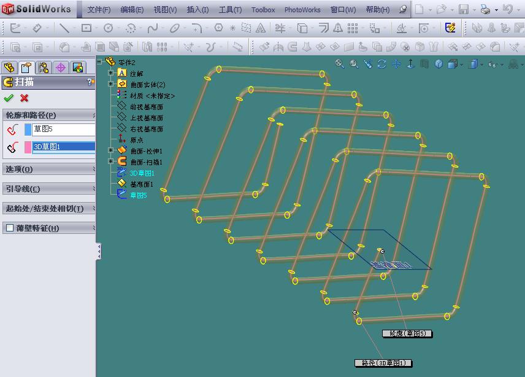Select 草图5 in the feature tree
The image size is (525, 377).
tap(138, 195)
